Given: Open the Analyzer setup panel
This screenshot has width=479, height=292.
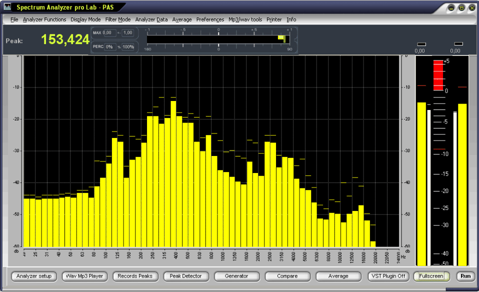Looking at the screenshot, I should [33, 276].
